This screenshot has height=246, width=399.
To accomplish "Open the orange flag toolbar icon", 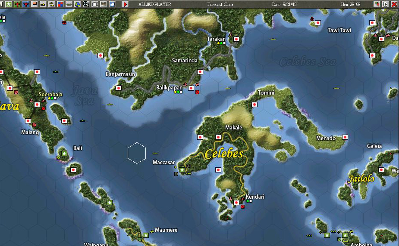I will point(35,4).
